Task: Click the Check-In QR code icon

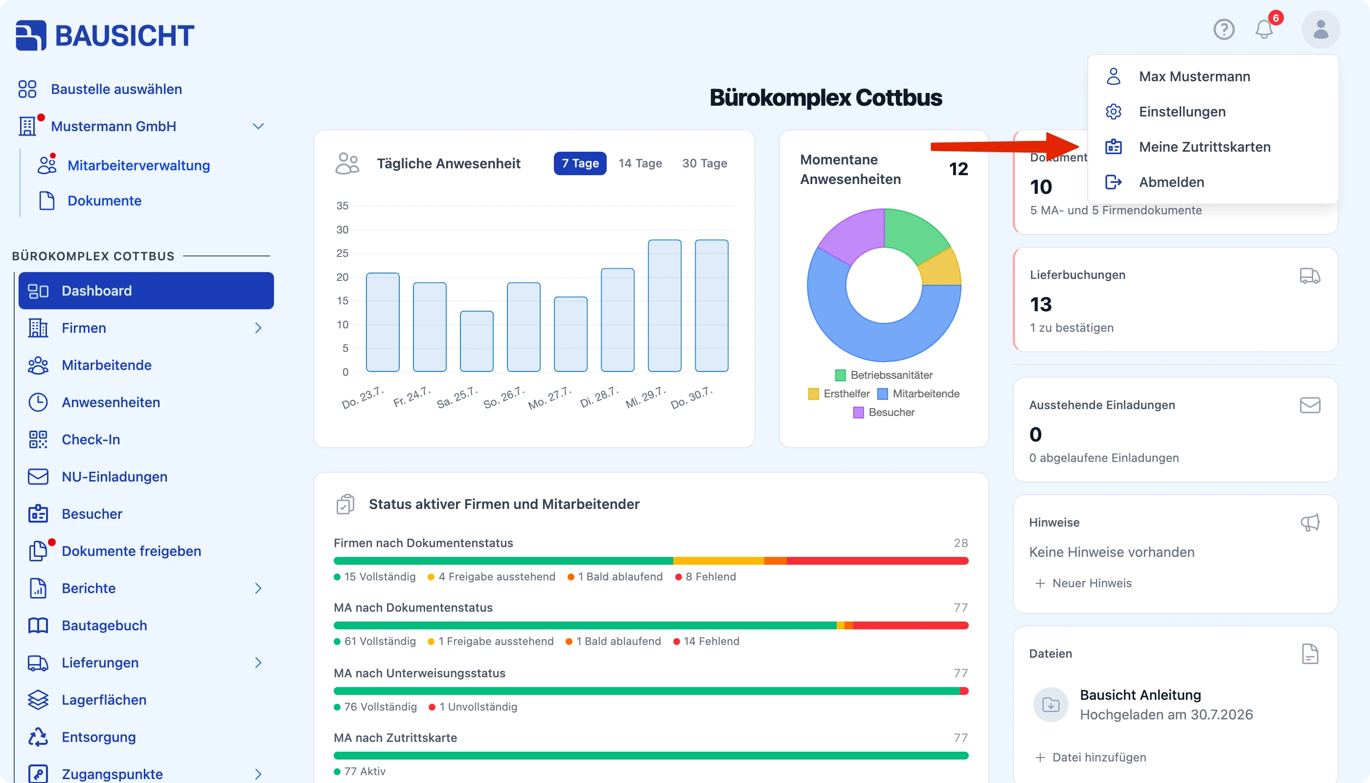Action: point(38,439)
